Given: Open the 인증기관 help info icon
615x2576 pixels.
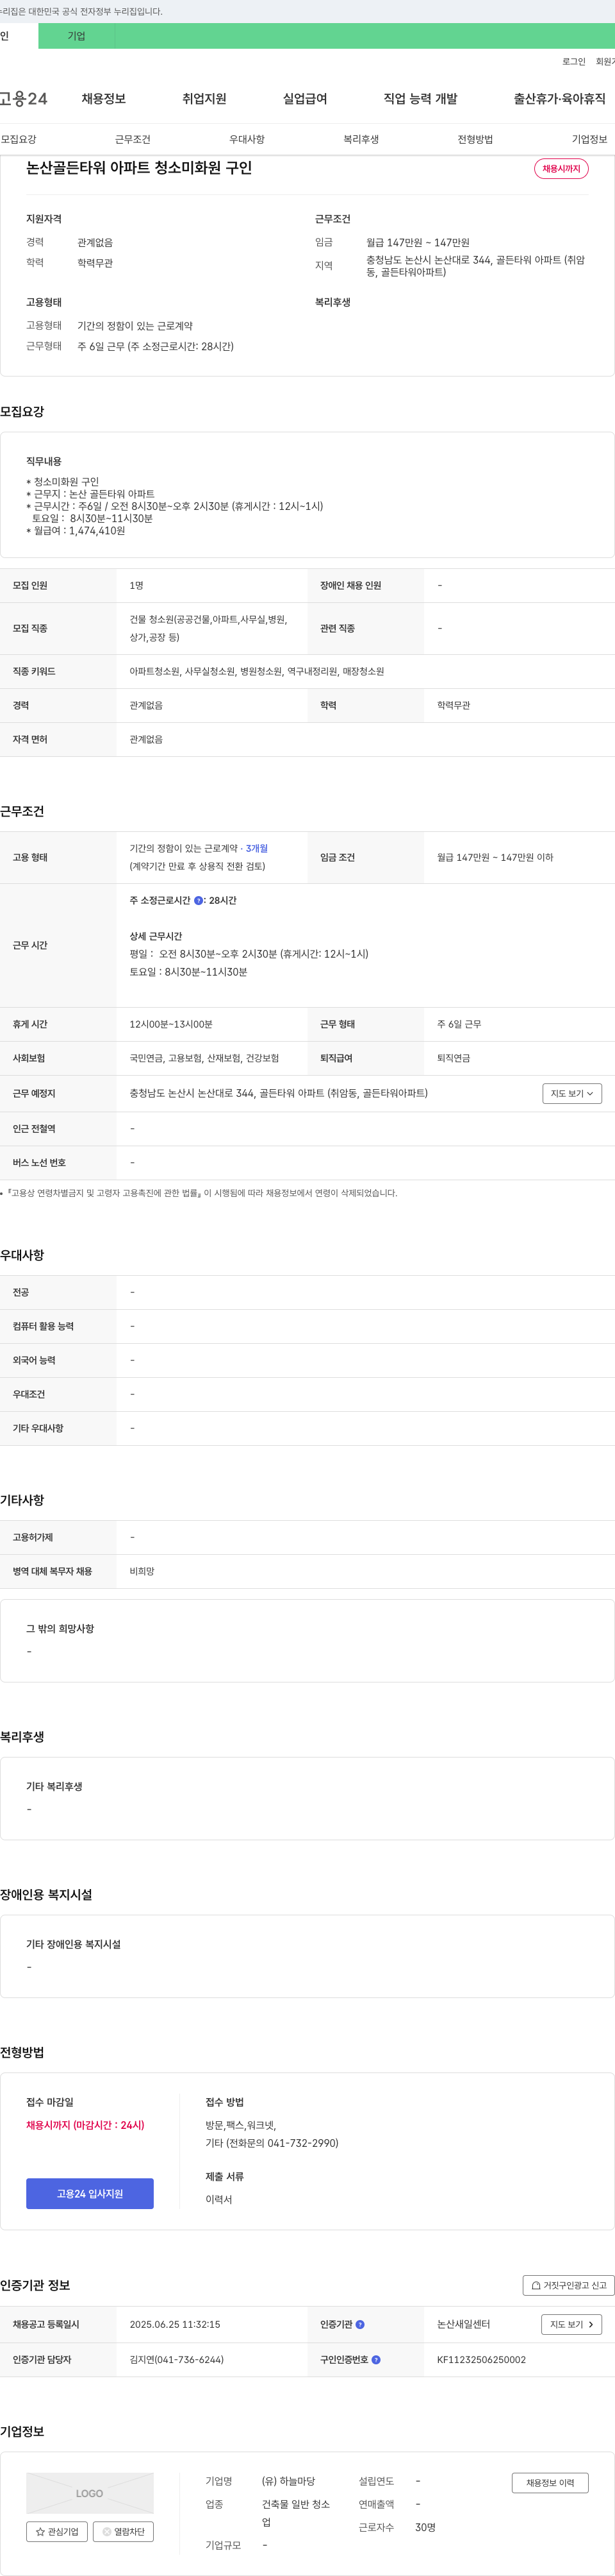Looking at the screenshot, I should click(361, 2324).
